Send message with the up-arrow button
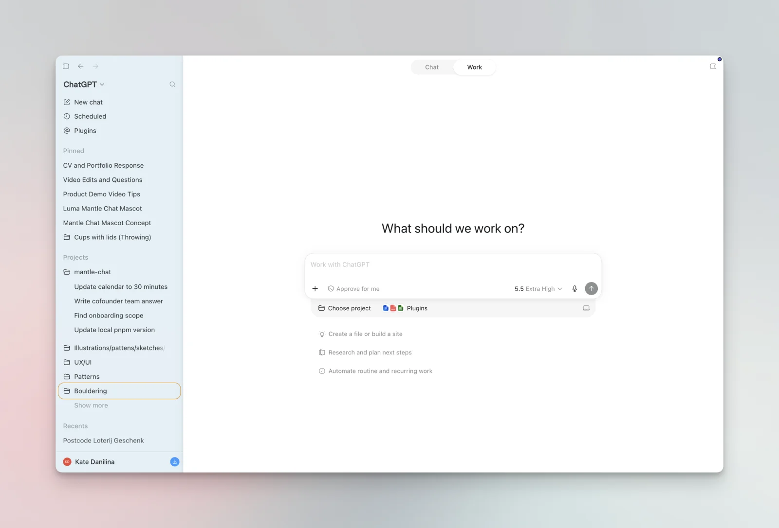 (x=591, y=289)
